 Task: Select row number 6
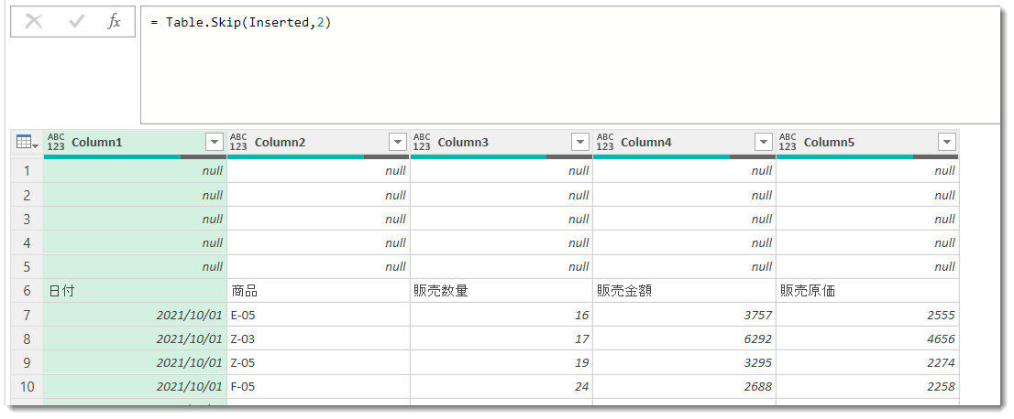pos(28,291)
